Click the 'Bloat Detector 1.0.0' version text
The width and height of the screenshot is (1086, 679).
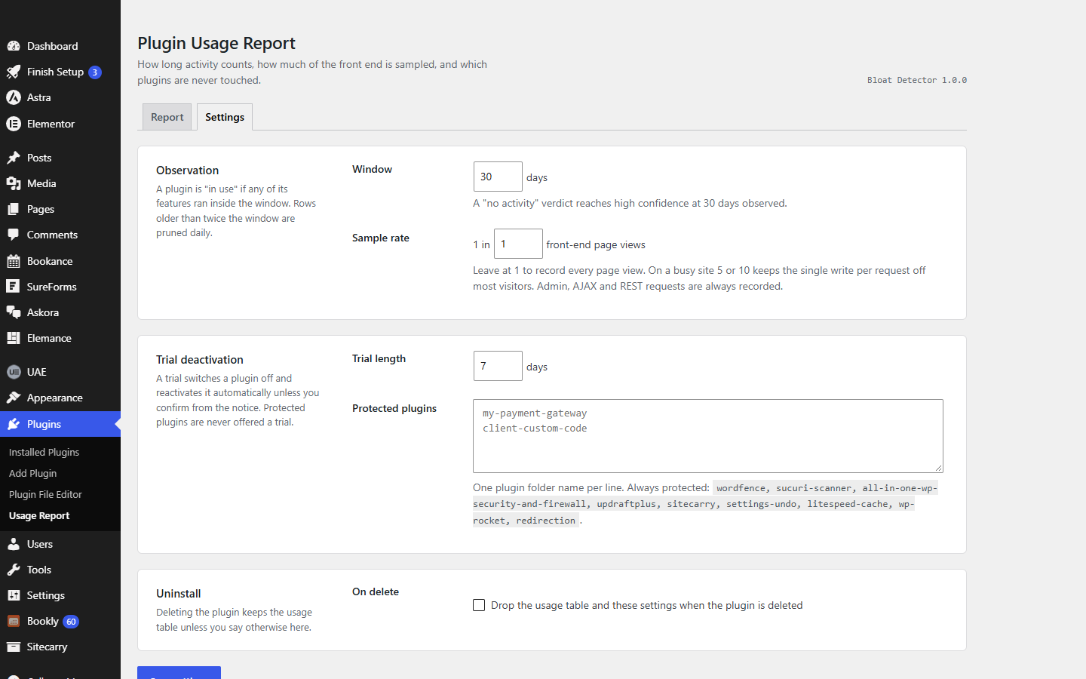tap(917, 80)
